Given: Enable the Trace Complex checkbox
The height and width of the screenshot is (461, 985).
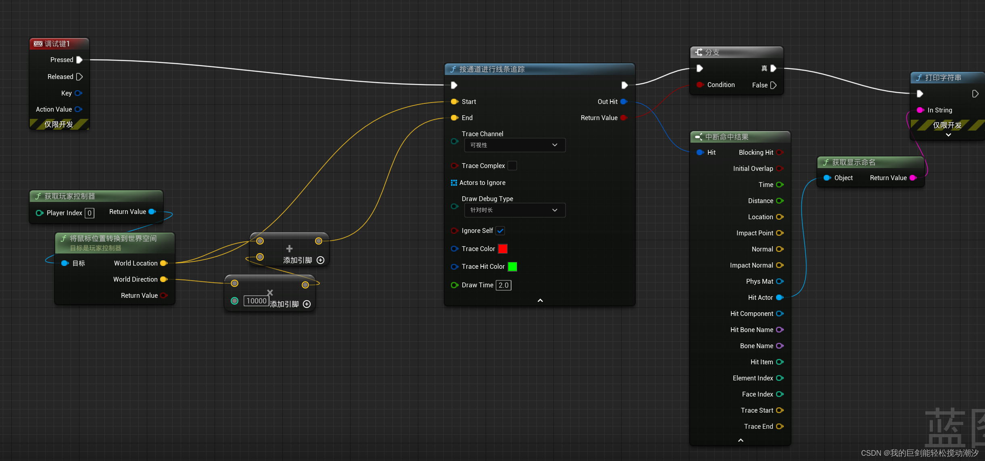Looking at the screenshot, I should point(512,166).
